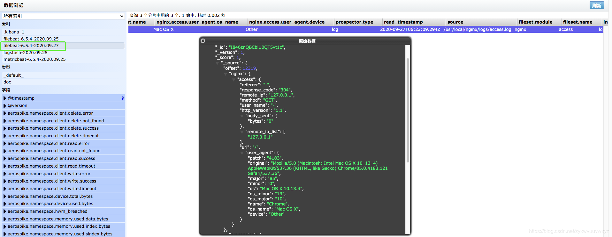Expand the @version field
The width and height of the screenshot is (612, 237).
pos(5,105)
